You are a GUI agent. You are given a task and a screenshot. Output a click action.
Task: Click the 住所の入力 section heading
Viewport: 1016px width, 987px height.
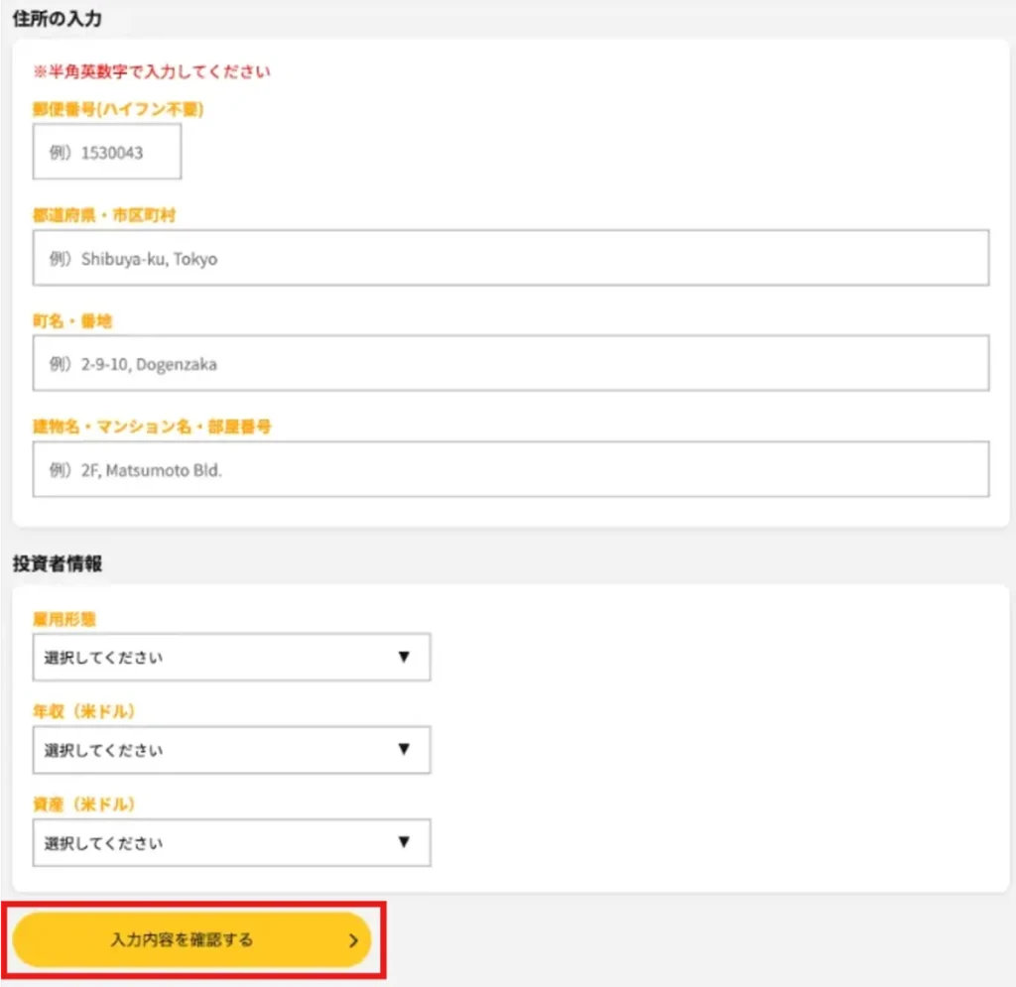coord(57,18)
